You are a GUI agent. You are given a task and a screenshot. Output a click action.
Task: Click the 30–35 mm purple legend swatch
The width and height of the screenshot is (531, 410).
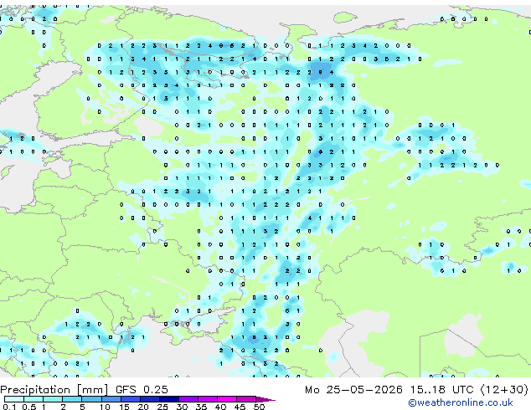188,399
